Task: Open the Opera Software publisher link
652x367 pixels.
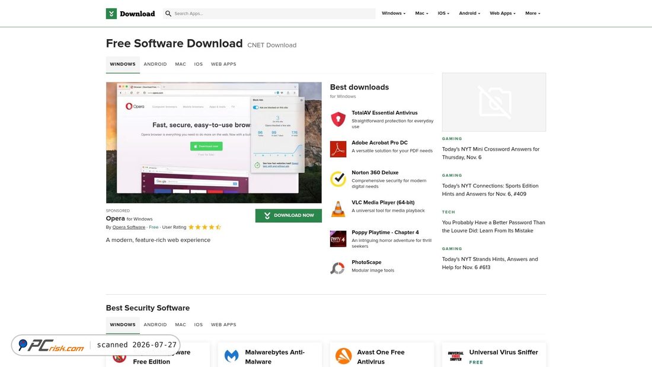Action: pyautogui.click(x=129, y=227)
